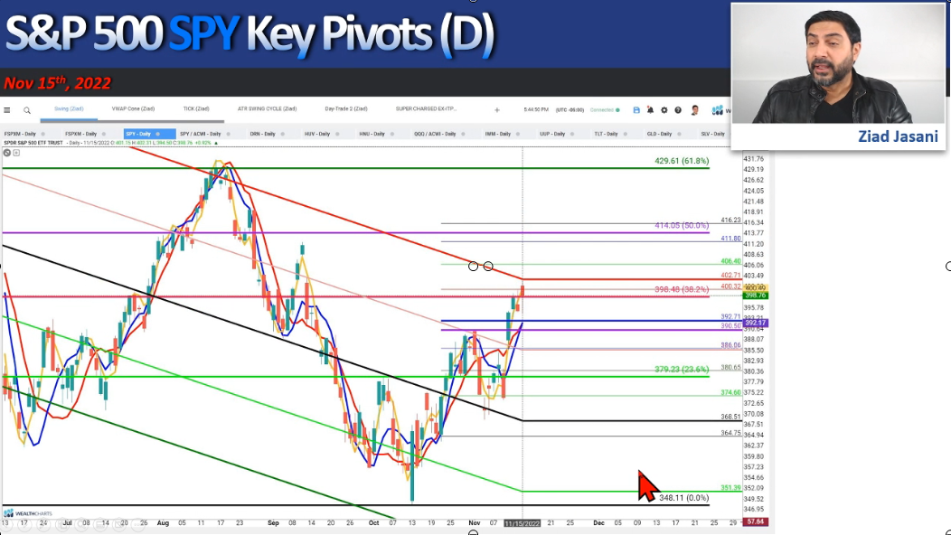Click the 398.76 current price tag
Viewport: 951px width, 535px height.
point(755,296)
